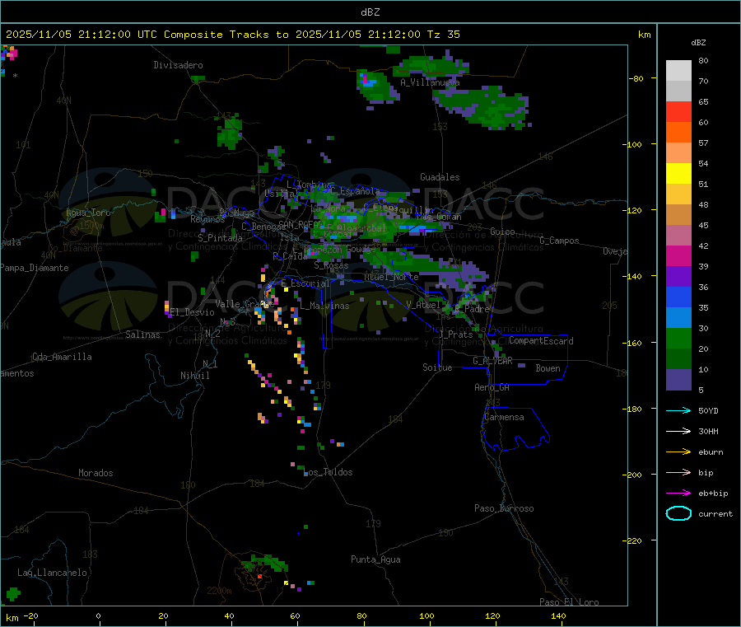The width and height of the screenshot is (741, 627).
Task: Click the cyan 'current' ellipse icon
Action: 678,513
